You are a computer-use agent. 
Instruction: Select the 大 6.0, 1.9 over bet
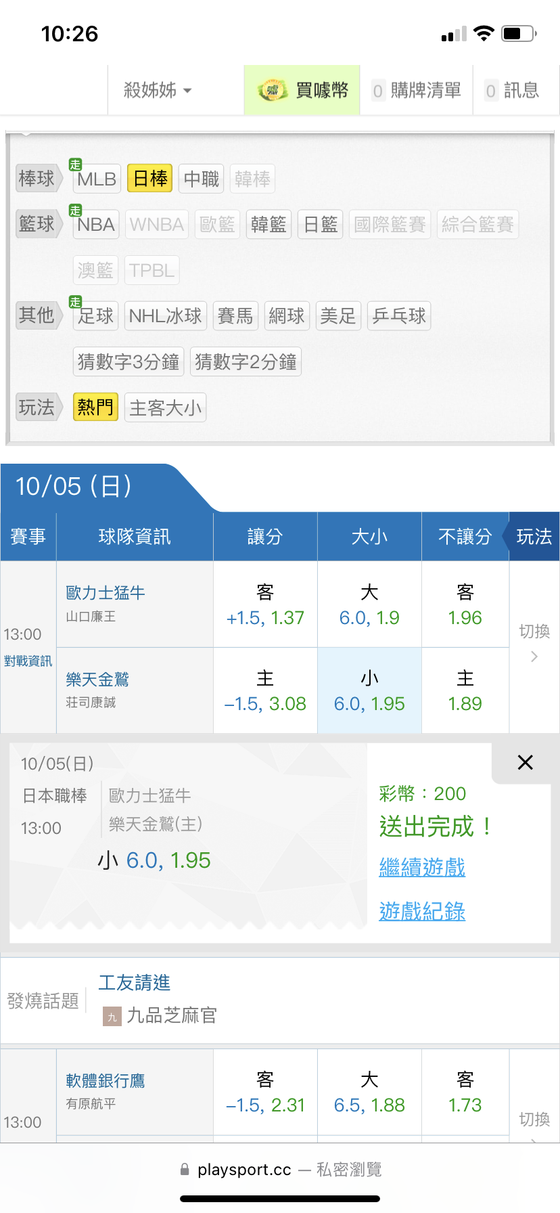[x=369, y=604]
